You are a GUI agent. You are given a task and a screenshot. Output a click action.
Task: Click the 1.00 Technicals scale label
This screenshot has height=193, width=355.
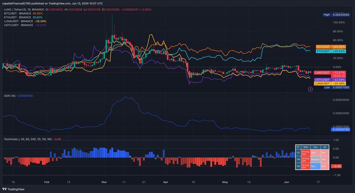(x=336, y=140)
